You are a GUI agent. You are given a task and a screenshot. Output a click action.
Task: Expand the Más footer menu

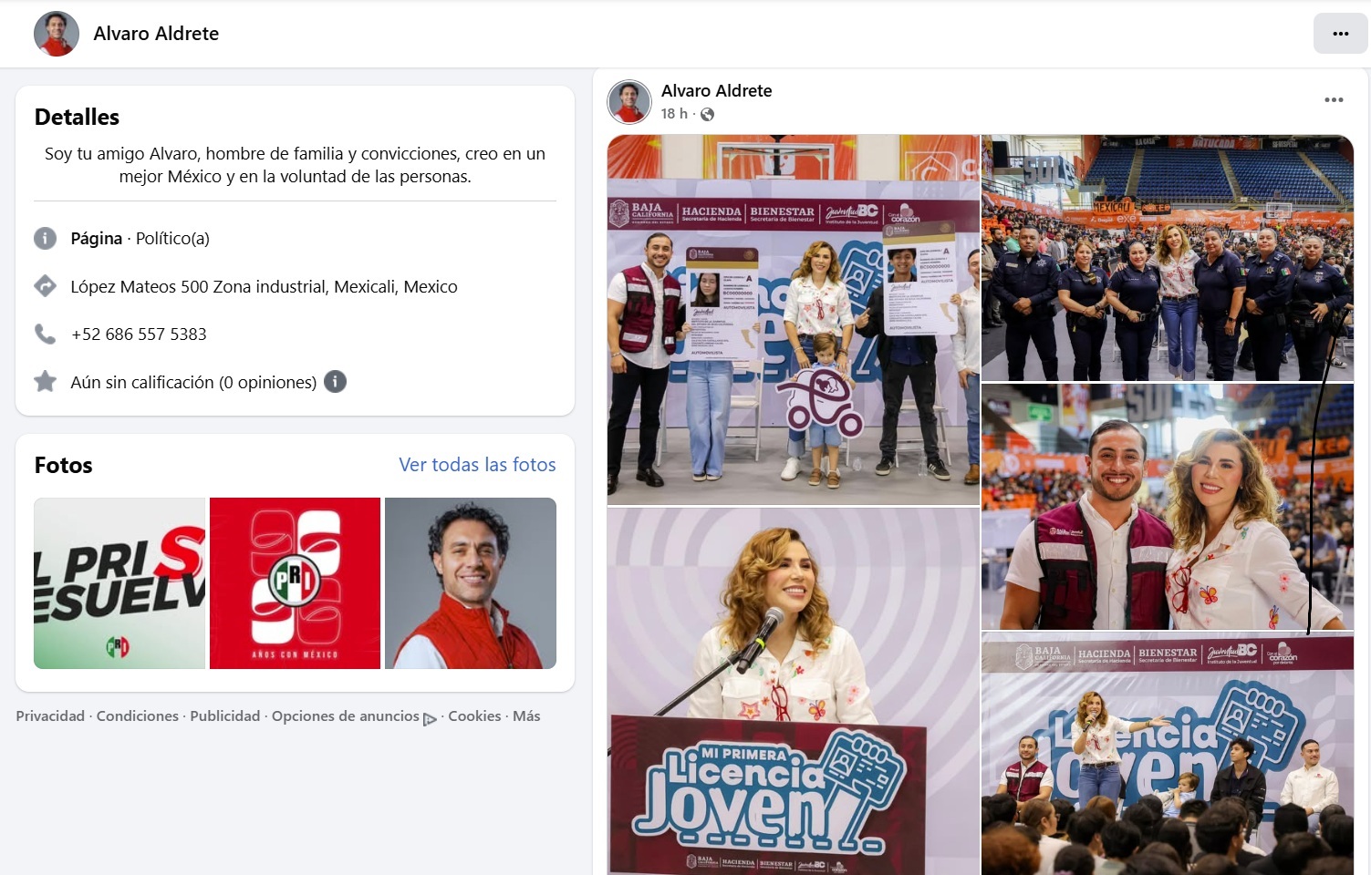click(x=526, y=716)
